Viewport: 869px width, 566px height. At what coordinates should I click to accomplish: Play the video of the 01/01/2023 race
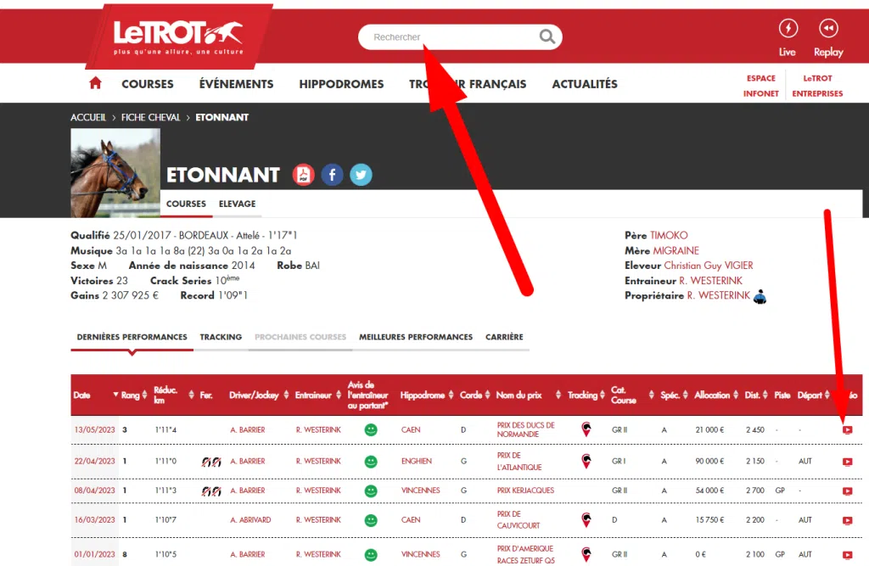coord(848,554)
